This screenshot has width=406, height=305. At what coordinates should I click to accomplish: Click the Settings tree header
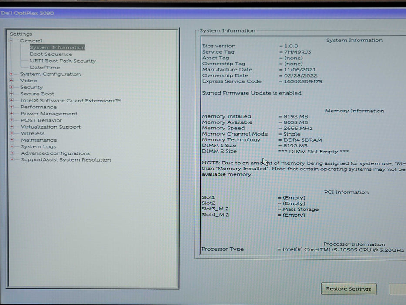[x=21, y=34]
